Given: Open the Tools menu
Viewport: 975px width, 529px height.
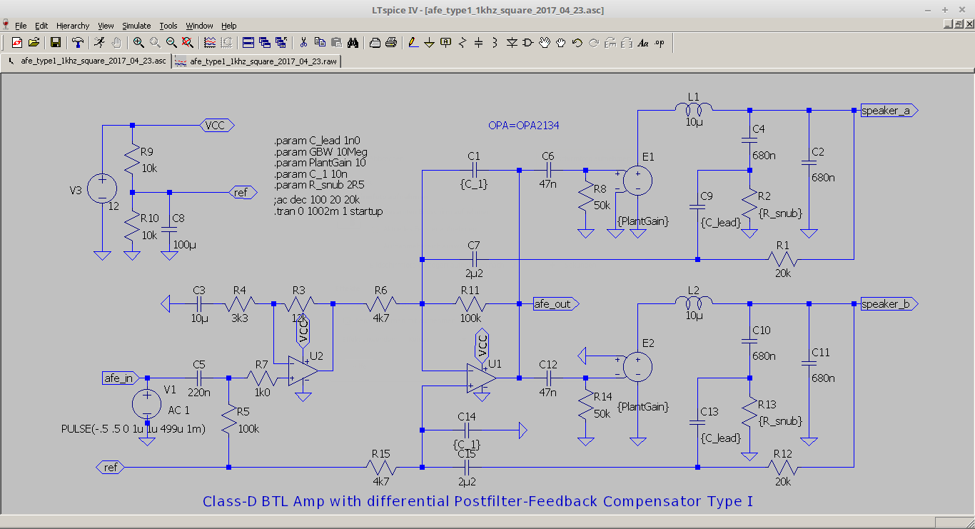Looking at the screenshot, I should point(168,26).
